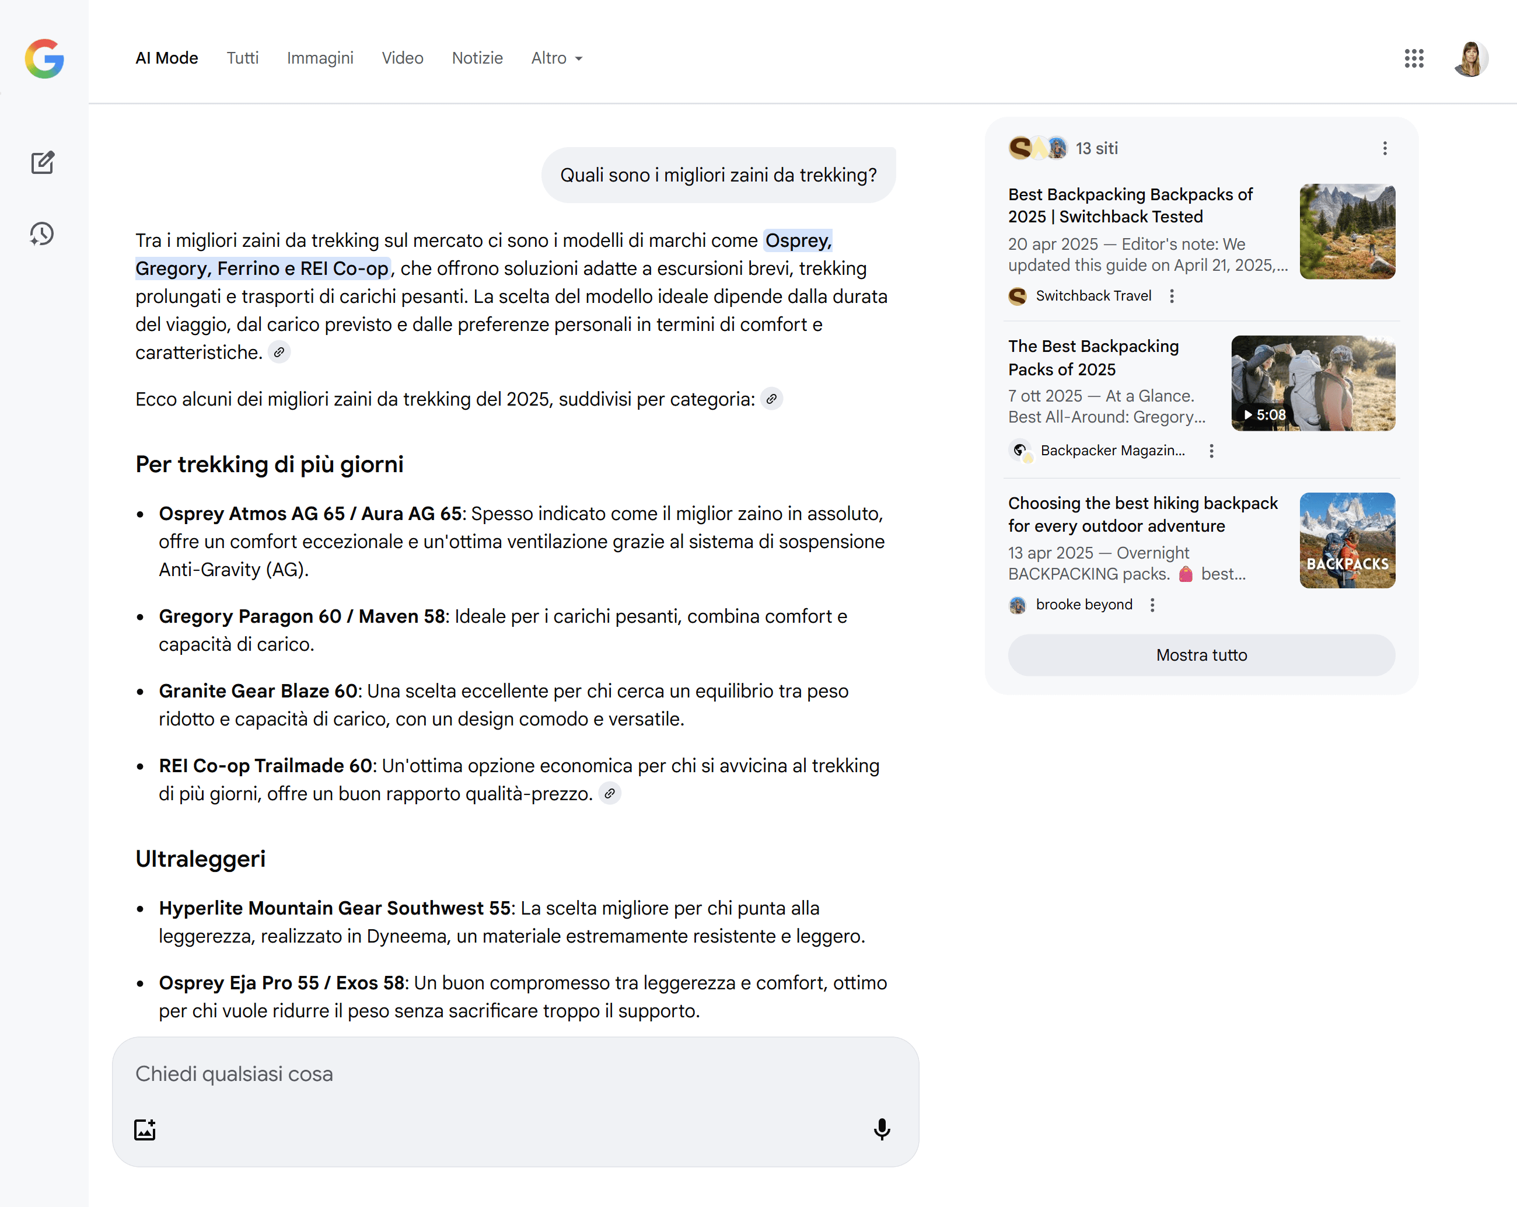Open the Google apps launcher grid

[1414, 59]
